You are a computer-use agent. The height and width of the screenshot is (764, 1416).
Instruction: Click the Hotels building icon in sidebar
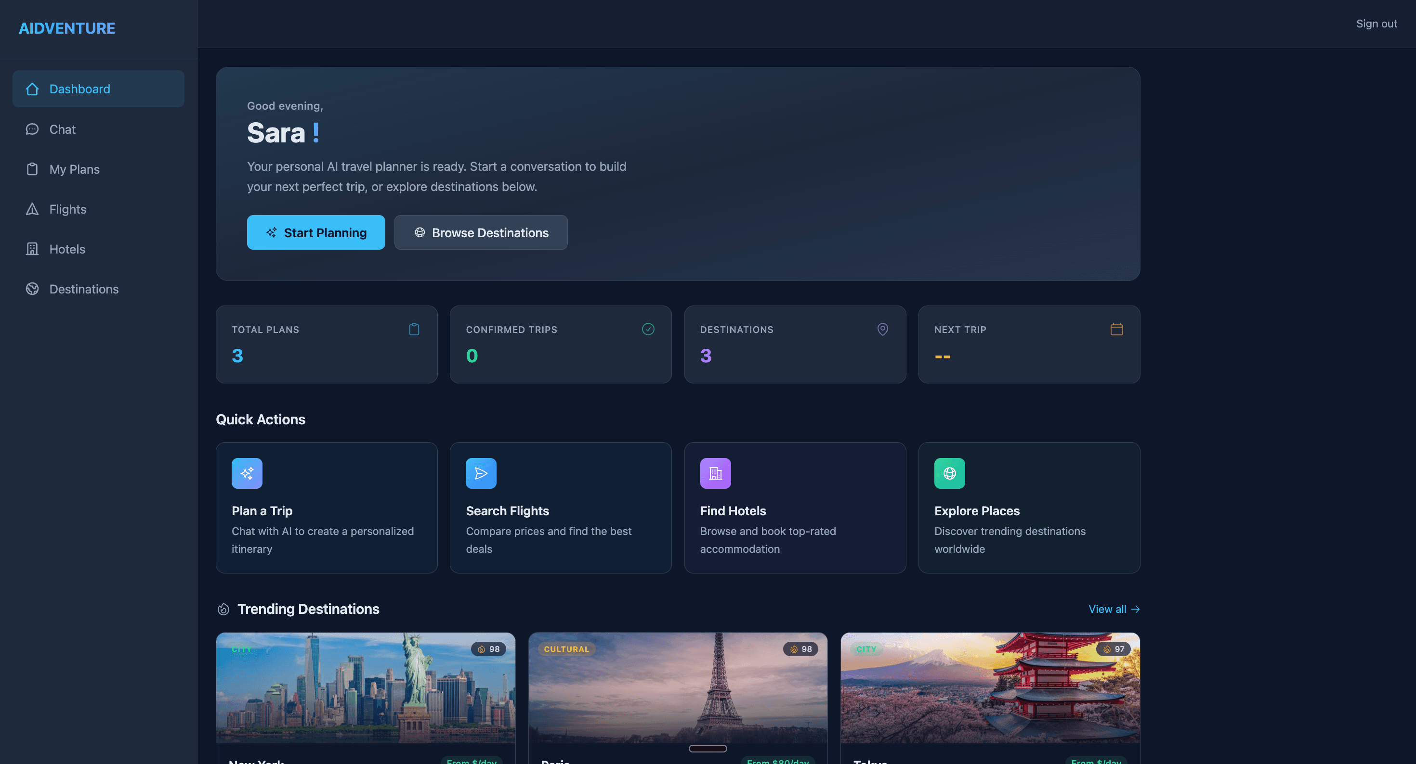coord(32,249)
